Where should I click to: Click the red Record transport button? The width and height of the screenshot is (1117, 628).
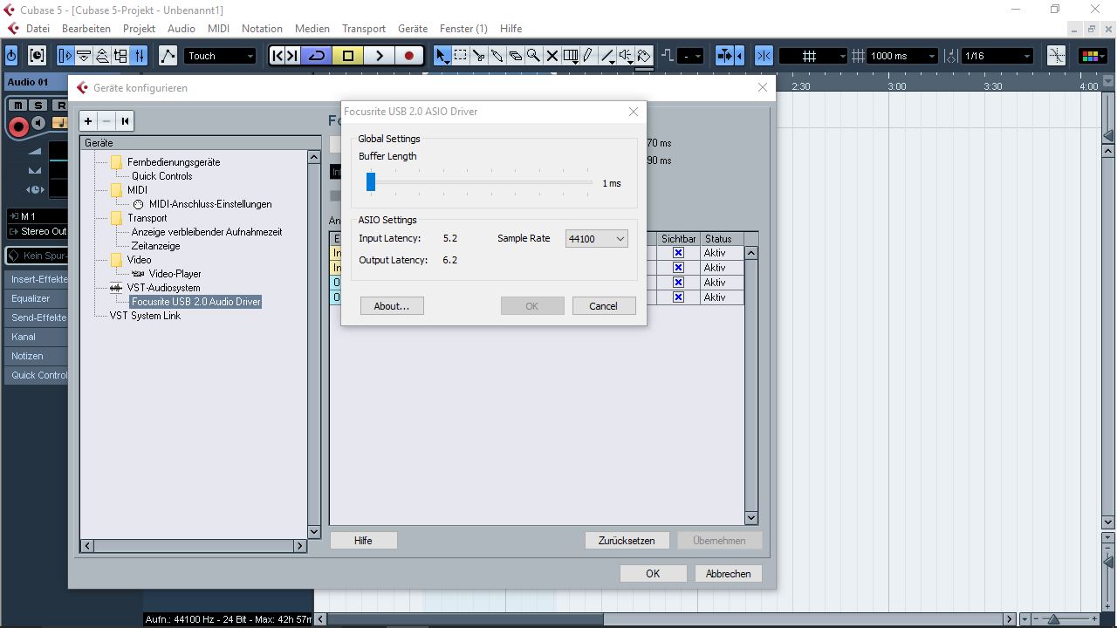click(x=408, y=56)
